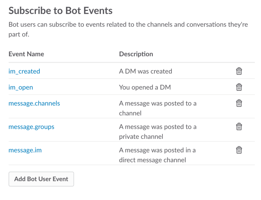Click the Subscribe to Bot Events heading

pos(60,11)
